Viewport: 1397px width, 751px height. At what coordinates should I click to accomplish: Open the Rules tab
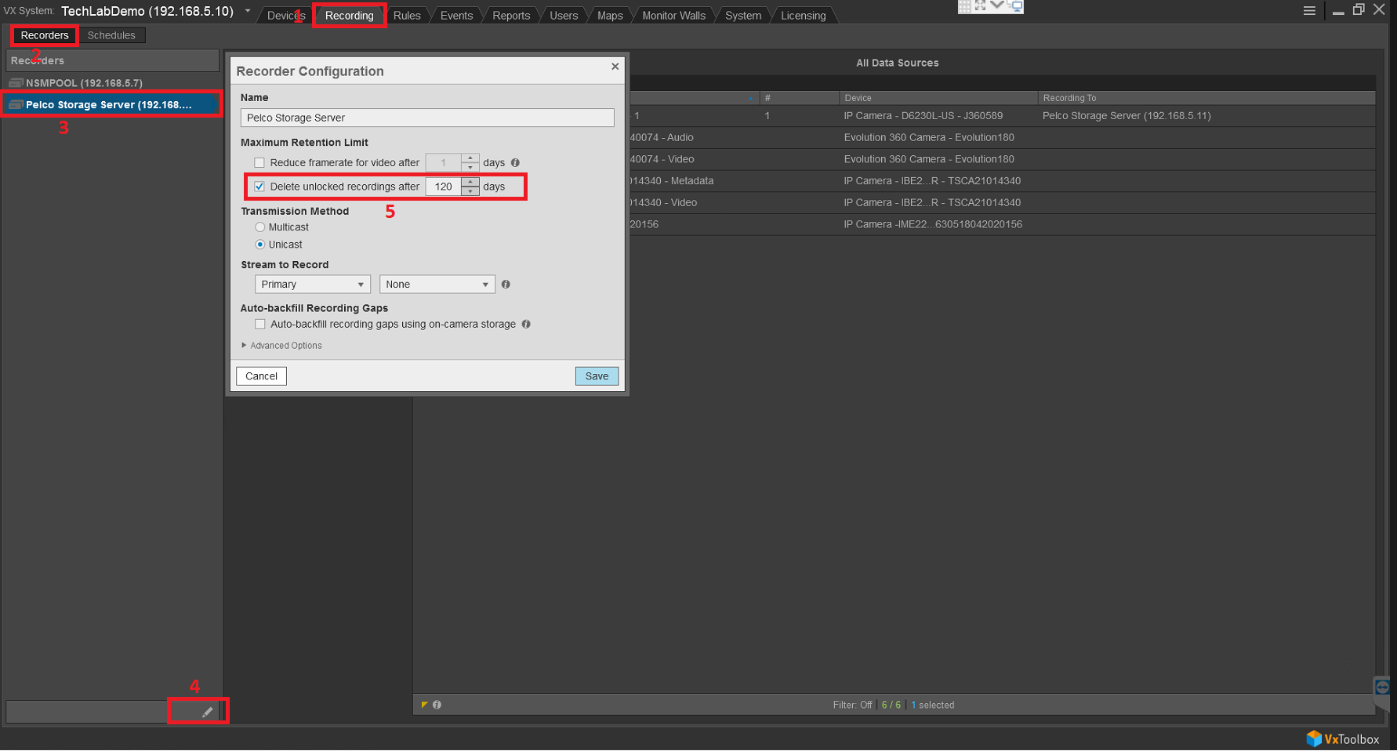click(407, 16)
